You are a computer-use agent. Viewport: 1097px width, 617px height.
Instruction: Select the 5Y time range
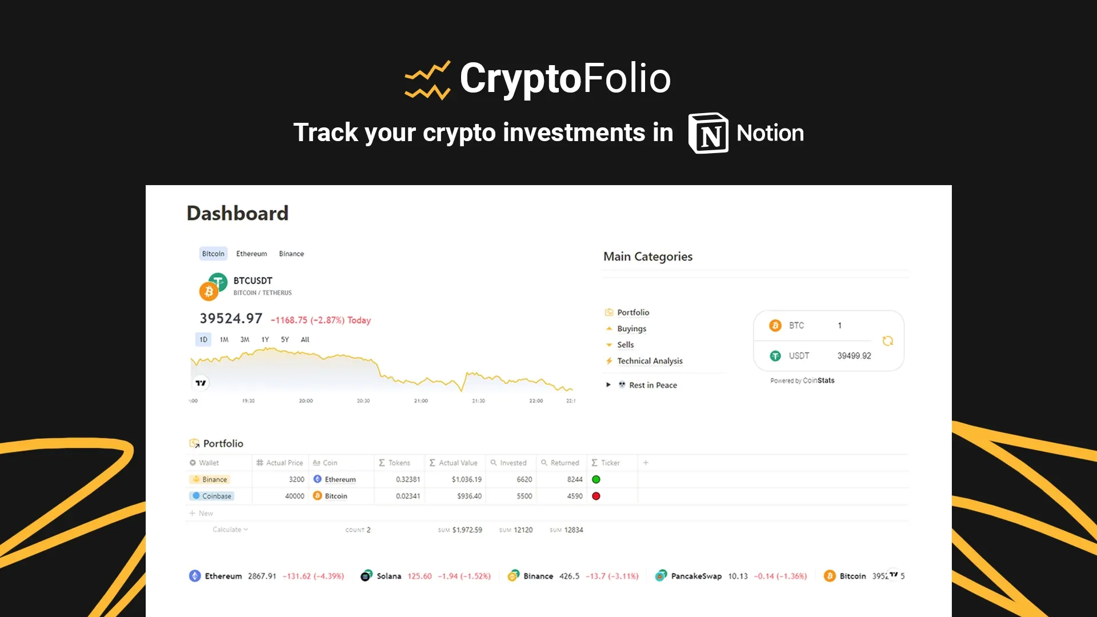coord(285,339)
